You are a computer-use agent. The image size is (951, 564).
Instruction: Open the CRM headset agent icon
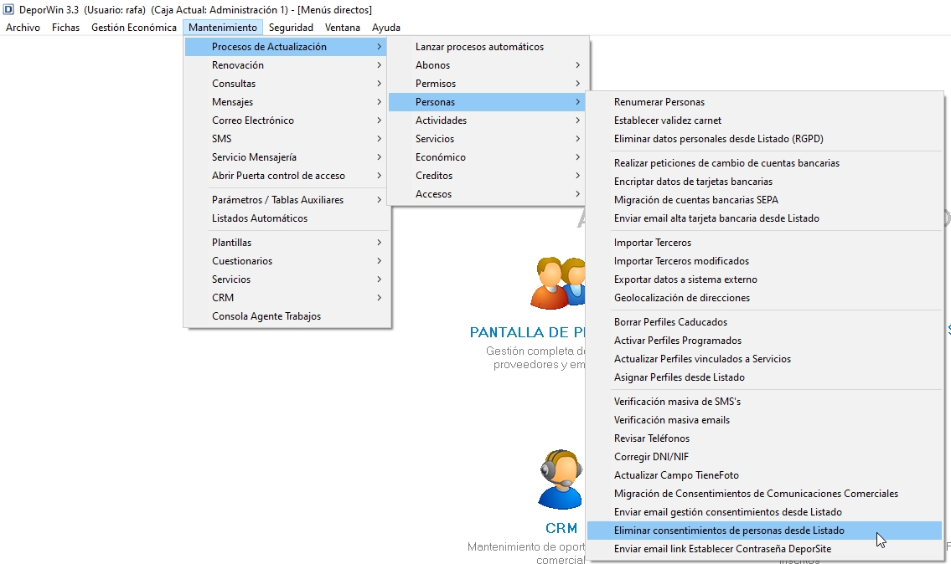561,479
